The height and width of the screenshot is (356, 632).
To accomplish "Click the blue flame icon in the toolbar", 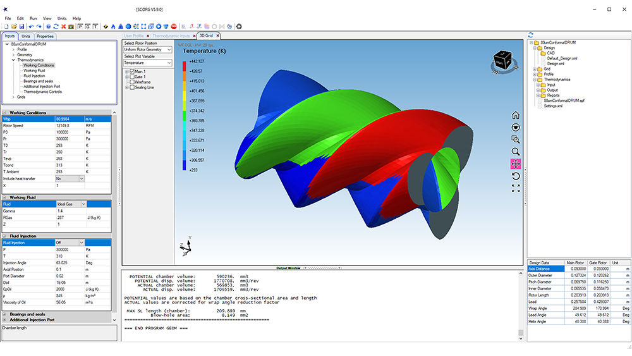I will tap(113, 27).
